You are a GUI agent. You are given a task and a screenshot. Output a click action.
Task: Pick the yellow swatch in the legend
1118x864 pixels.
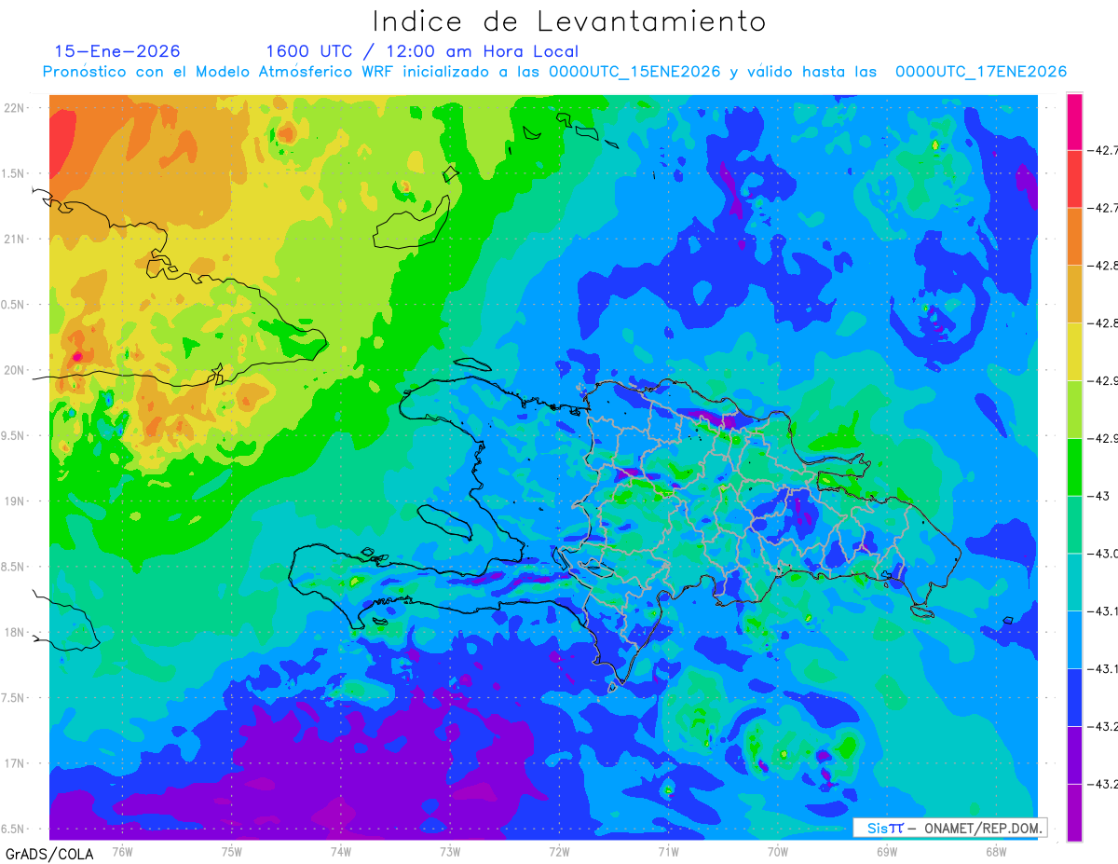click(x=1074, y=352)
